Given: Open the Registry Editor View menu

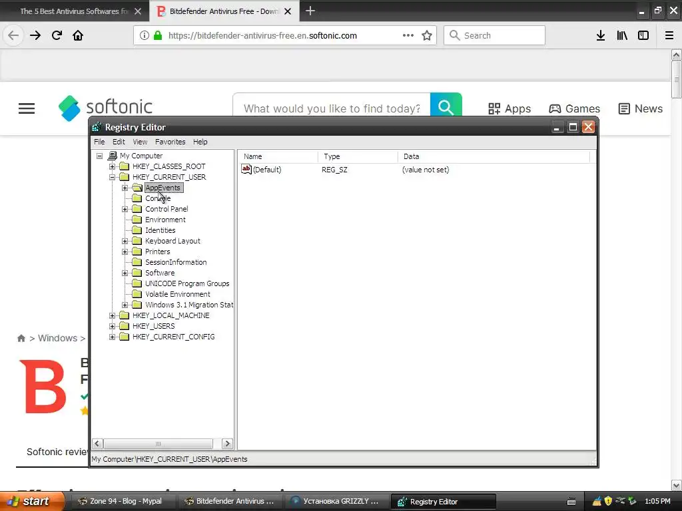Looking at the screenshot, I should [x=140, y=142].
